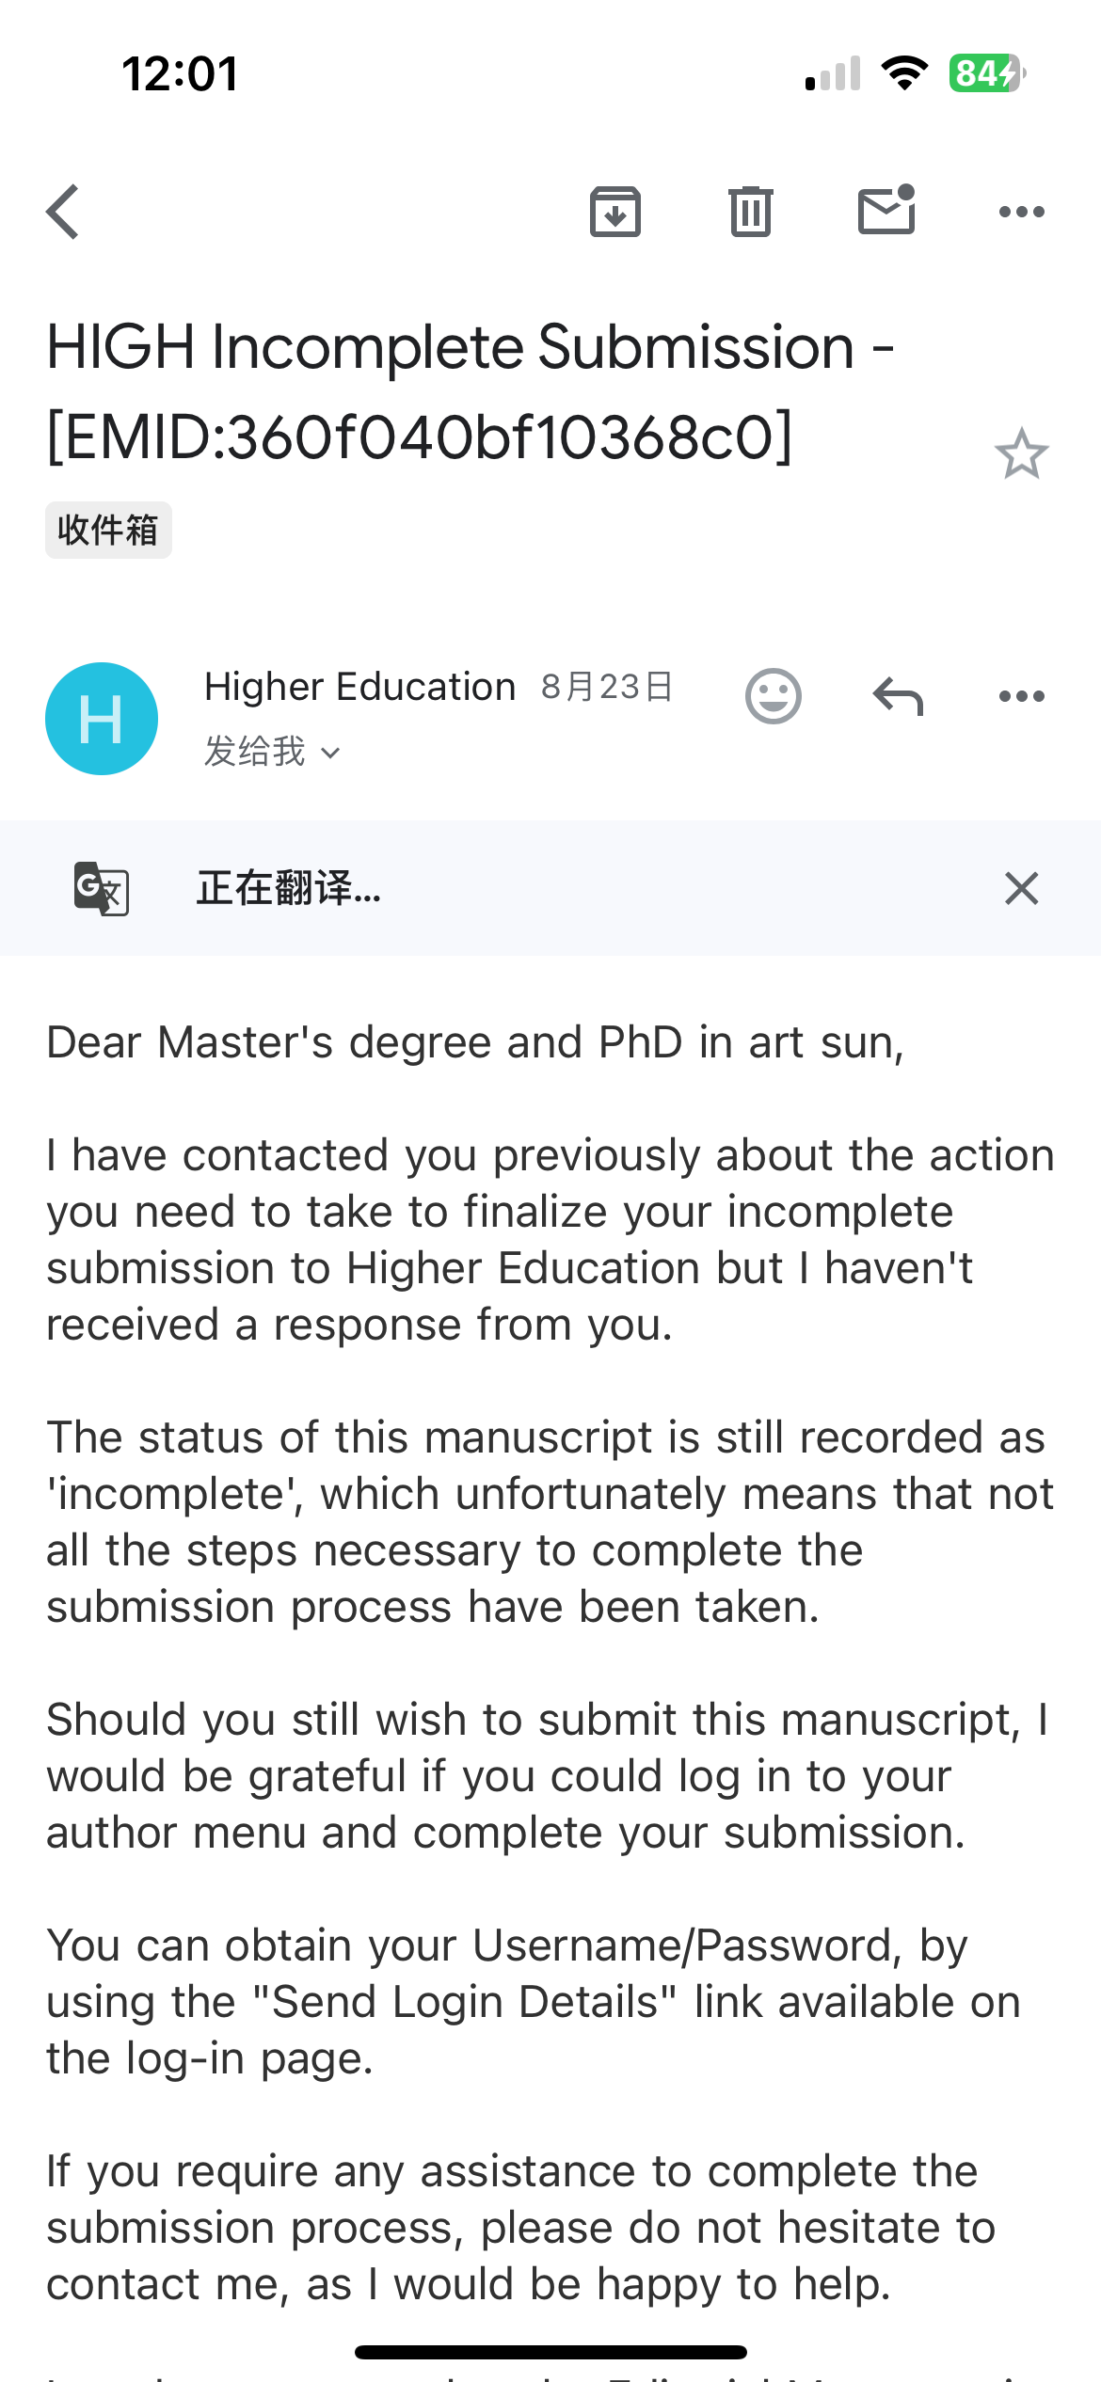The image size is (1101, 2382).
Task: Tap the home indicator bar
Action: [550, 2352]
